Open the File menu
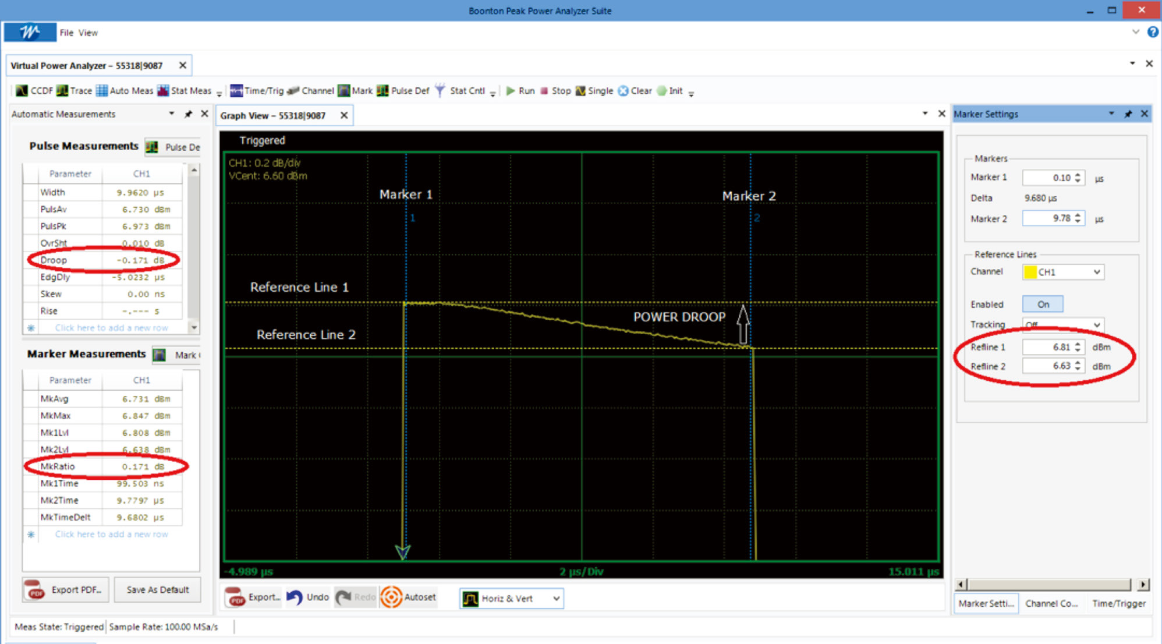This screenshot has width=1162, height=644. click(66, 33)
